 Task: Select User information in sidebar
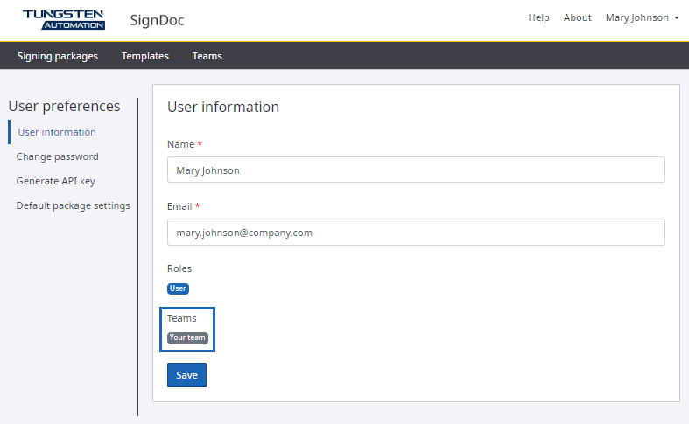click(57, 132)
